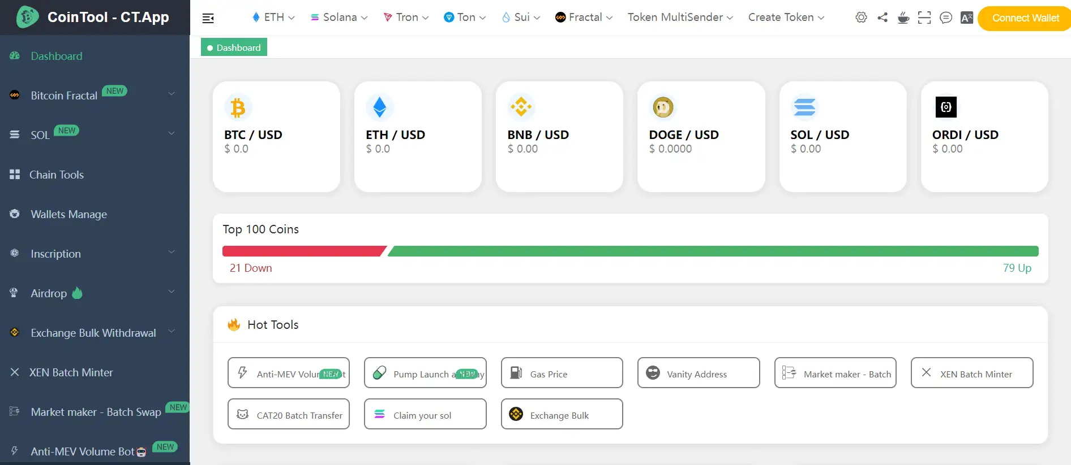Viewport: 1071px width, 465px height.
Task: Open the ORDI / USD price card
Action: [984, 137]
